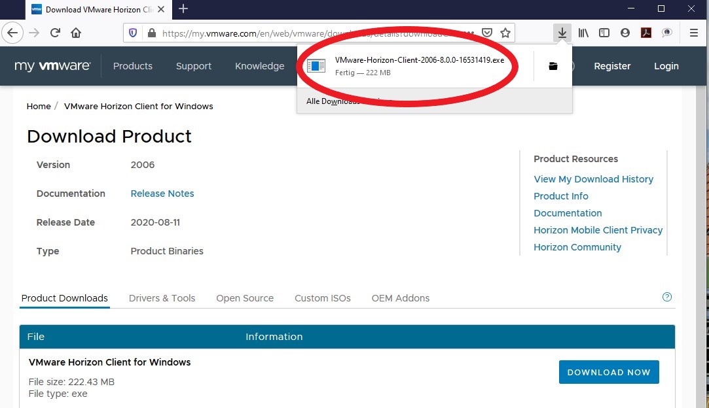The width and height of the screenshot is (709, 408).
Task: Toggle the sidebar view icon
Action: click(604, 33)
